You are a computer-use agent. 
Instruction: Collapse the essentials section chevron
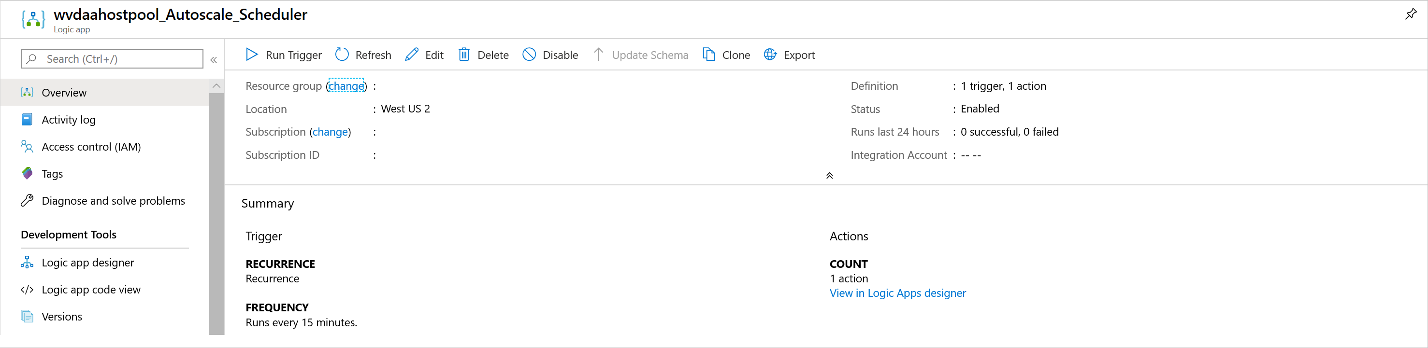[x=829, y=176]
